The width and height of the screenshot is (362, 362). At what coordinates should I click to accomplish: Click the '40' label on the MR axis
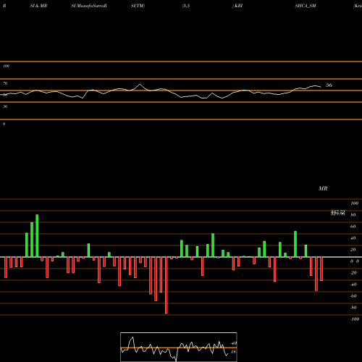pos(353,238)
